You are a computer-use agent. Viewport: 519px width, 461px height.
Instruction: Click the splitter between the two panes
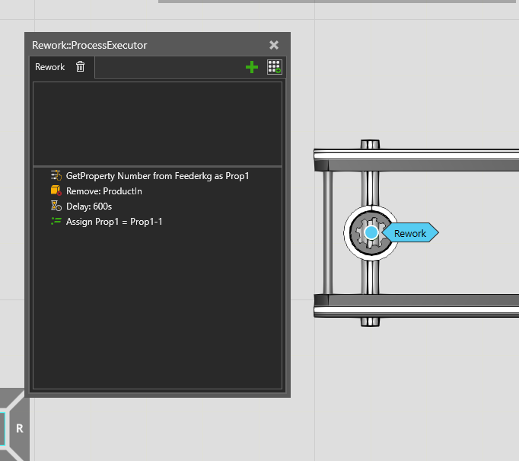(x=158, y=166)
